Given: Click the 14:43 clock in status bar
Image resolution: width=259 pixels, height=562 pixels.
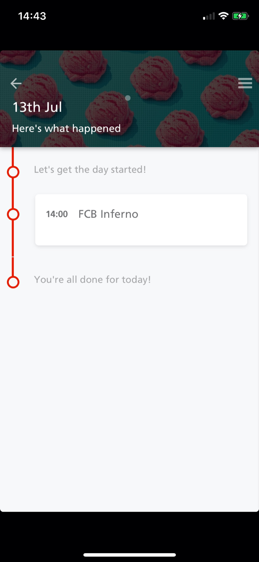Looking at the screenshot, I should 32,16.
